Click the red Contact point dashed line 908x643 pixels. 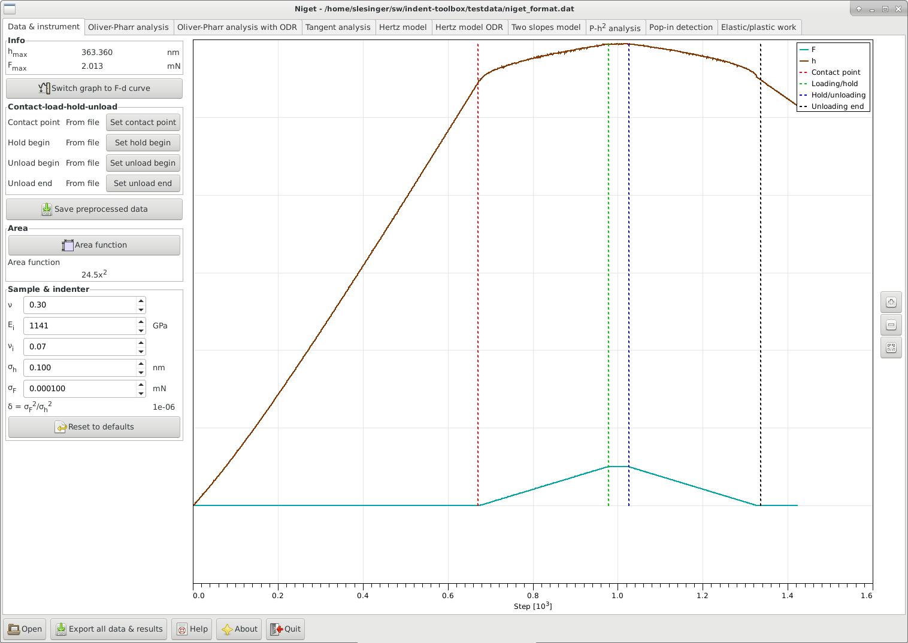click(478, 275)
